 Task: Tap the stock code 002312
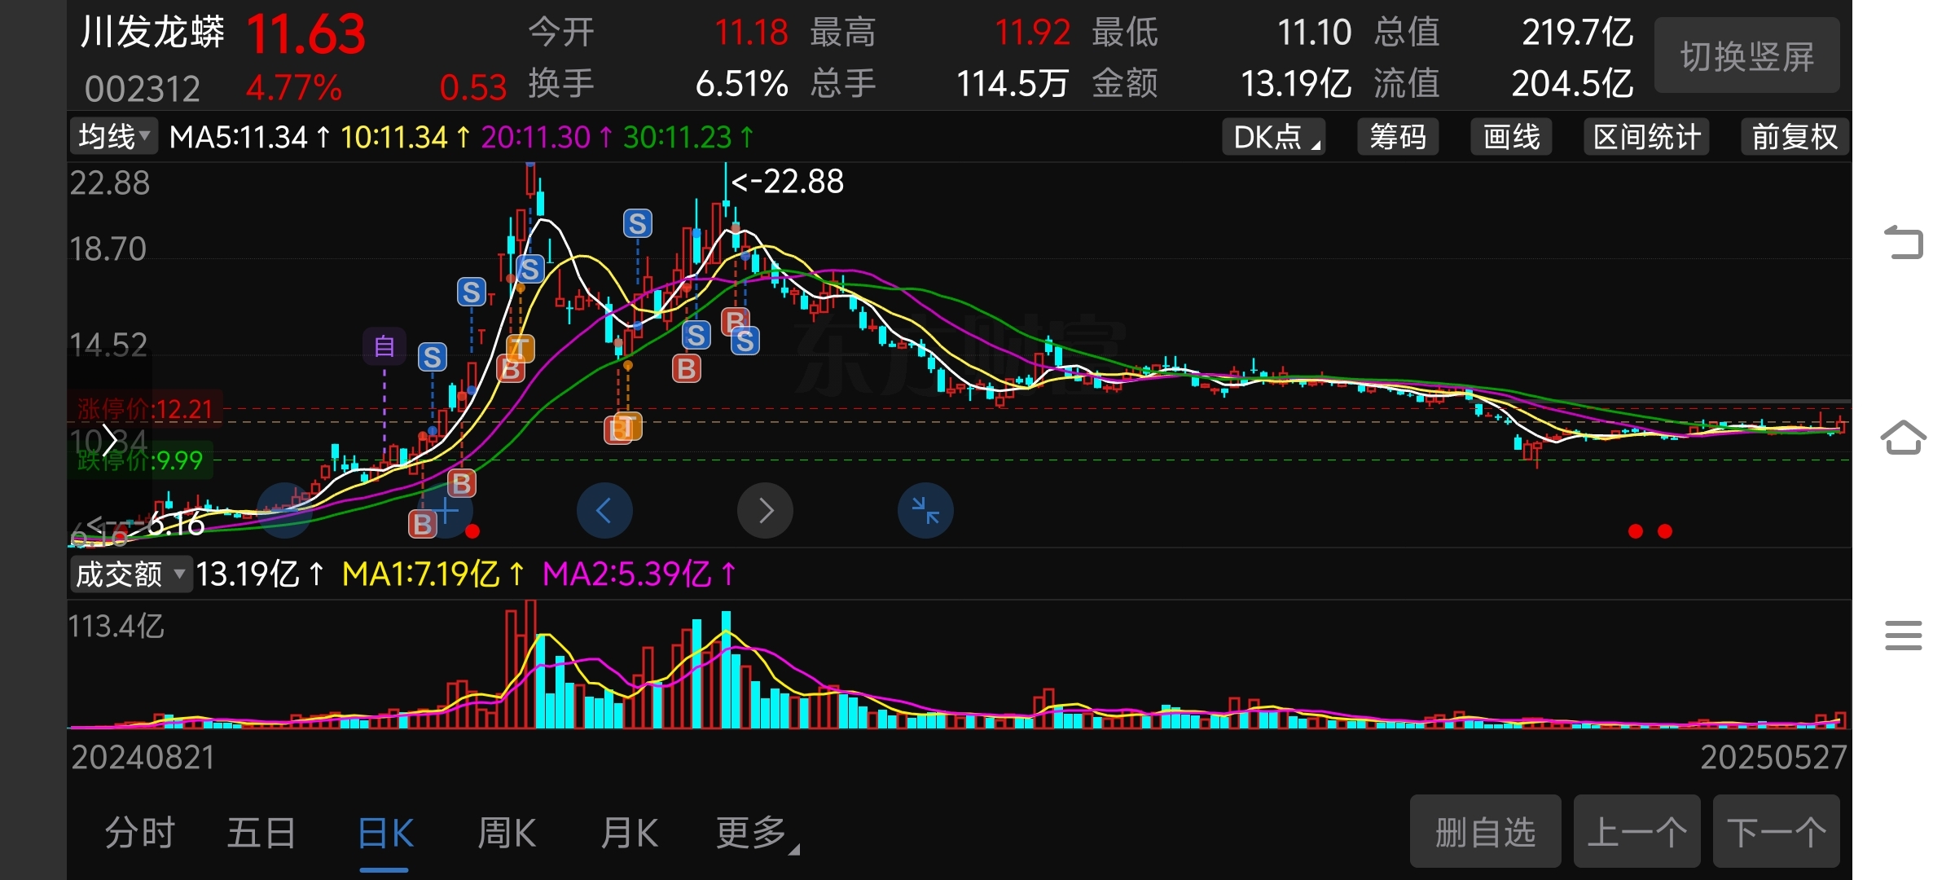tap(143, 88)
